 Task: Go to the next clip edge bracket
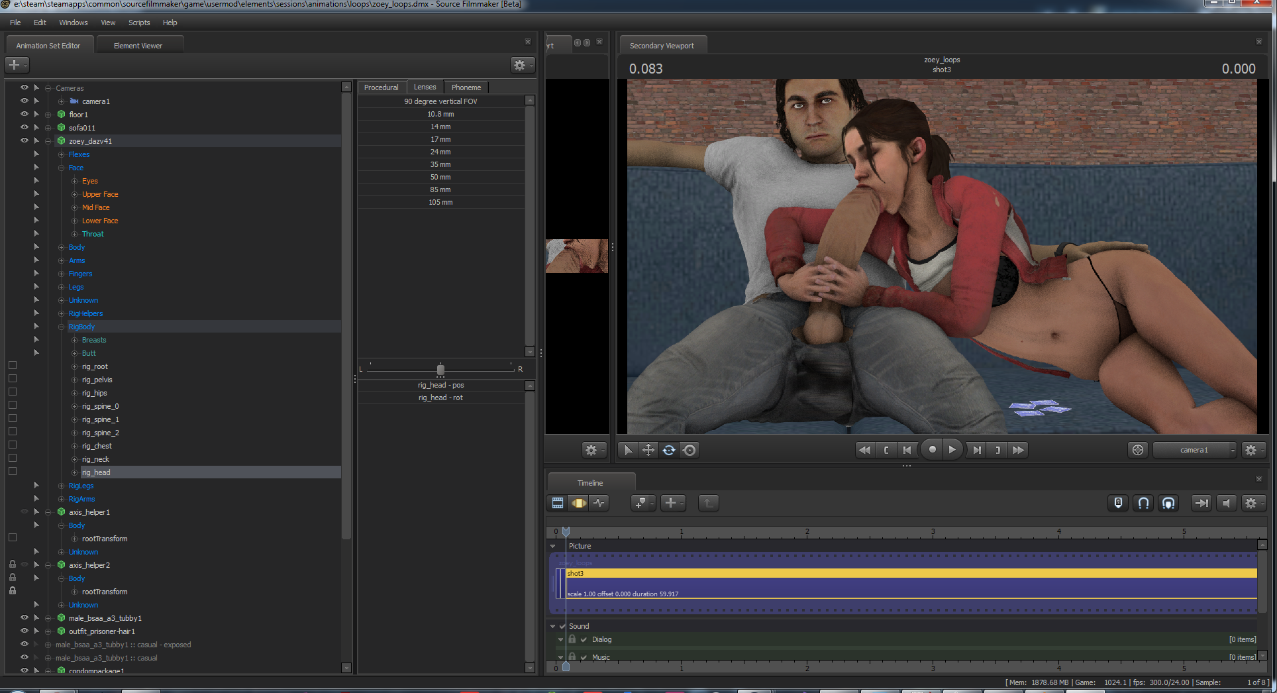(x=997, y=450)
